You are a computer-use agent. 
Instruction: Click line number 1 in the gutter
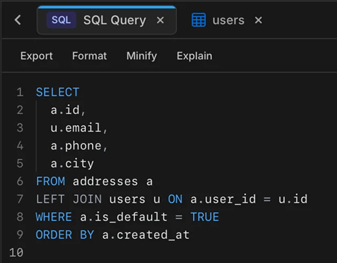20,93
